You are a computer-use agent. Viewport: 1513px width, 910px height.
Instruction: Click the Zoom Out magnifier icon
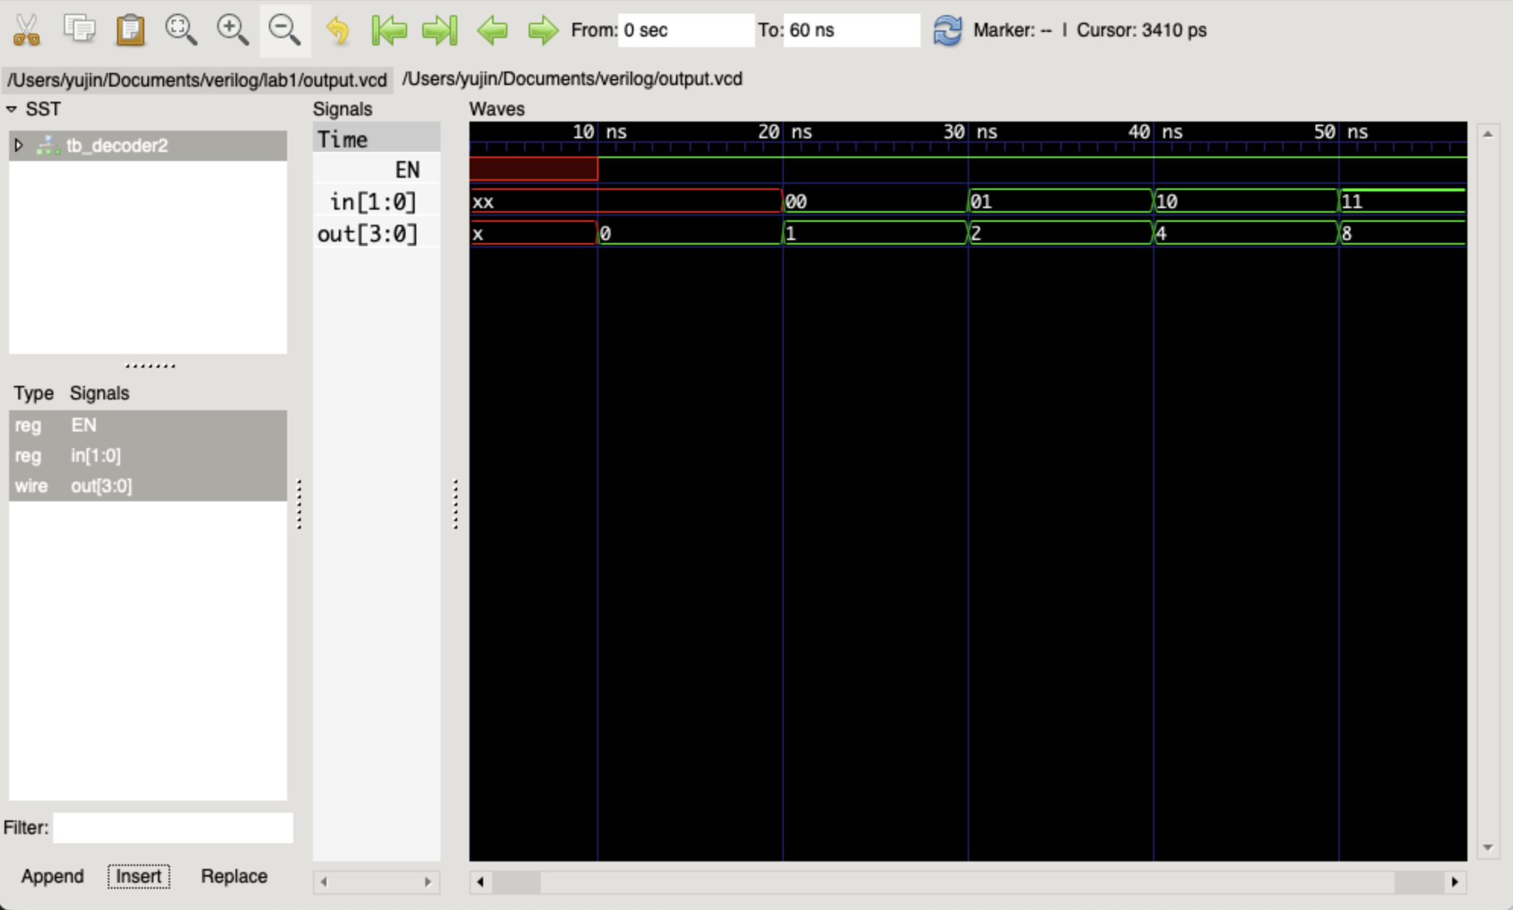click(284, 30)
